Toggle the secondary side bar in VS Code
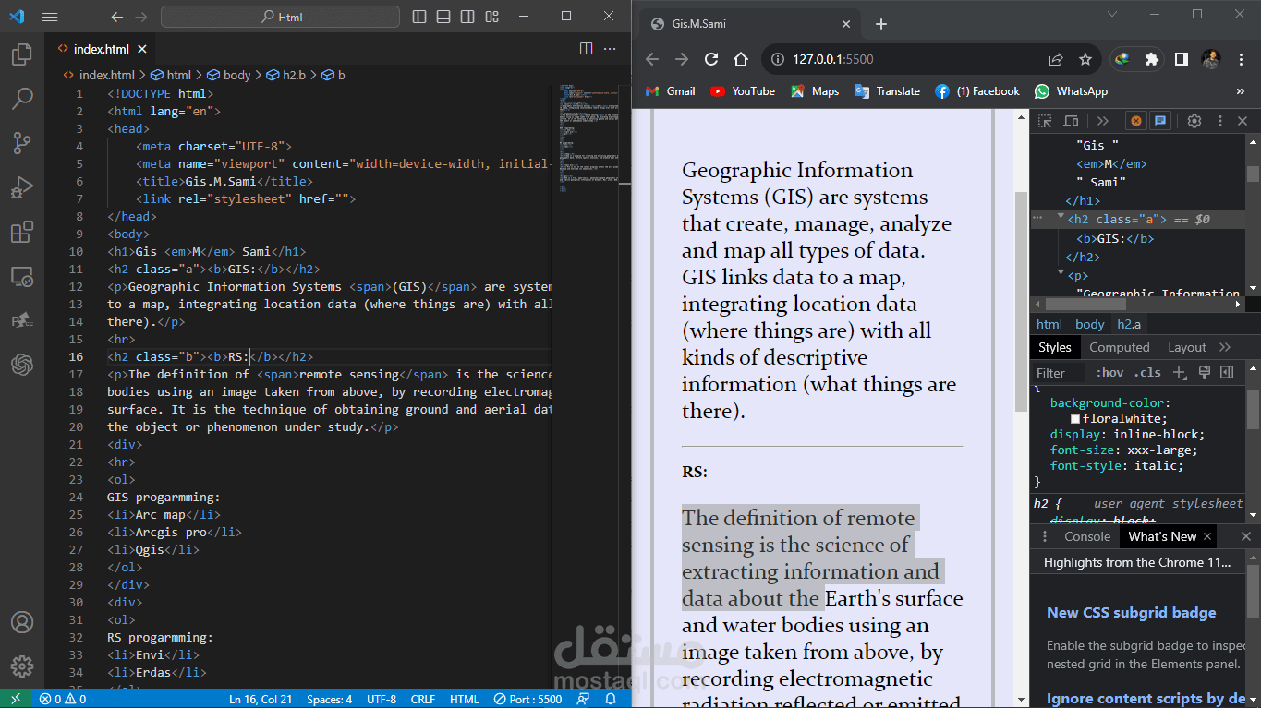1261x708 pixels. [467, 17]
